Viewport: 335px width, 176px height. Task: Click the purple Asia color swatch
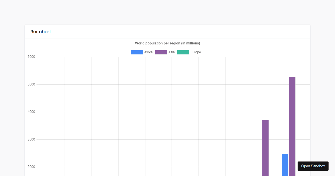pos(161,52)
